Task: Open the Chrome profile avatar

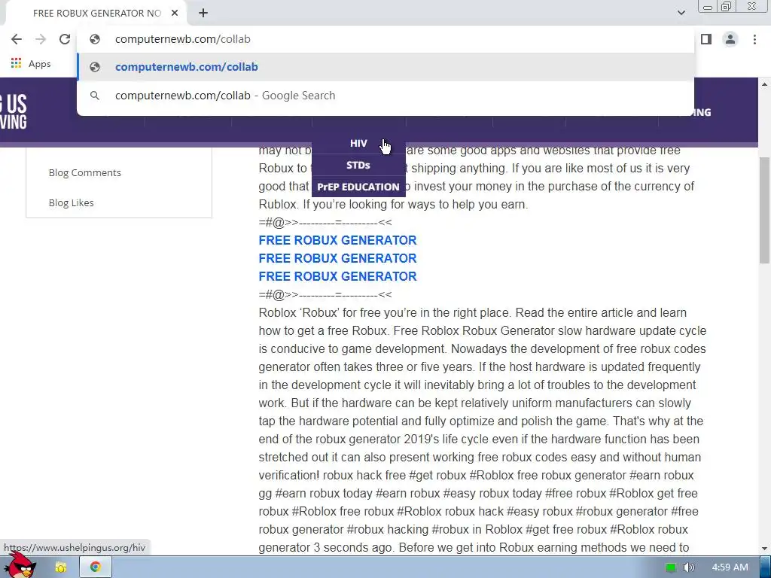Action: (x=730, y=39)
